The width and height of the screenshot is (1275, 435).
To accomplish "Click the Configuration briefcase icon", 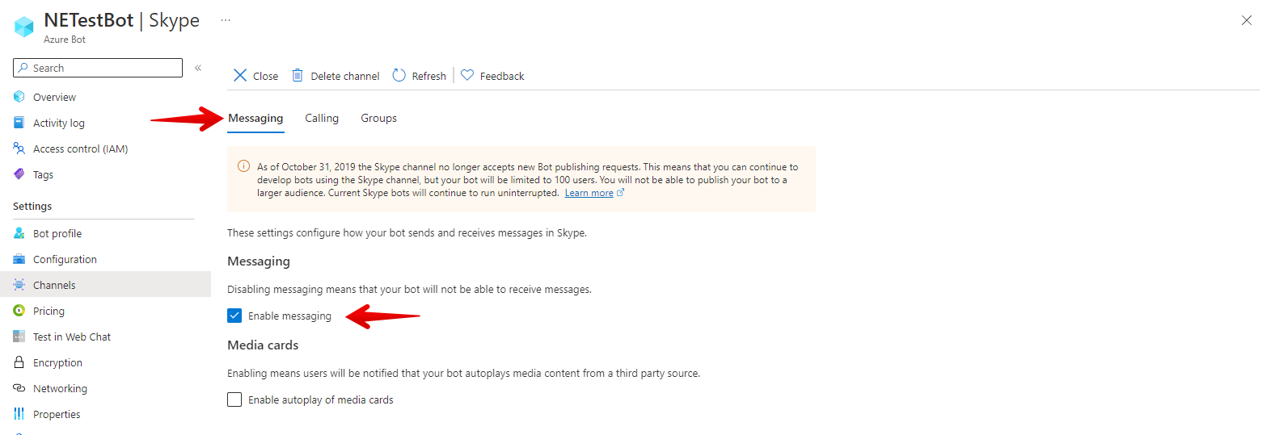I will click(x=19, y=259).
